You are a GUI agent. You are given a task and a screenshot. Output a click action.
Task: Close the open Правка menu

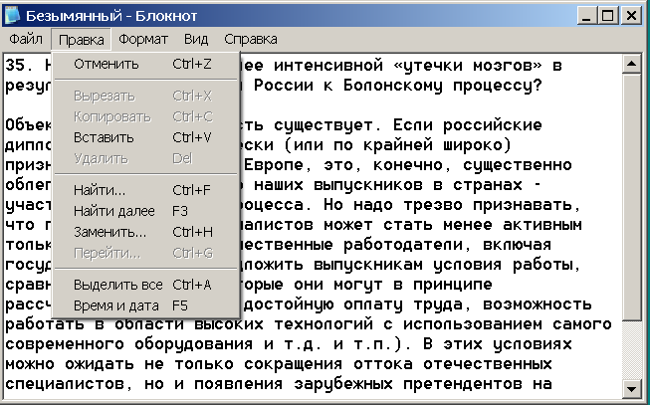pyautogui.click(x=81, y=40)
